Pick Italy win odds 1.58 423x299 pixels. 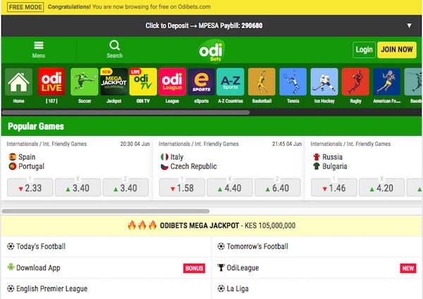tap(182, 188)
